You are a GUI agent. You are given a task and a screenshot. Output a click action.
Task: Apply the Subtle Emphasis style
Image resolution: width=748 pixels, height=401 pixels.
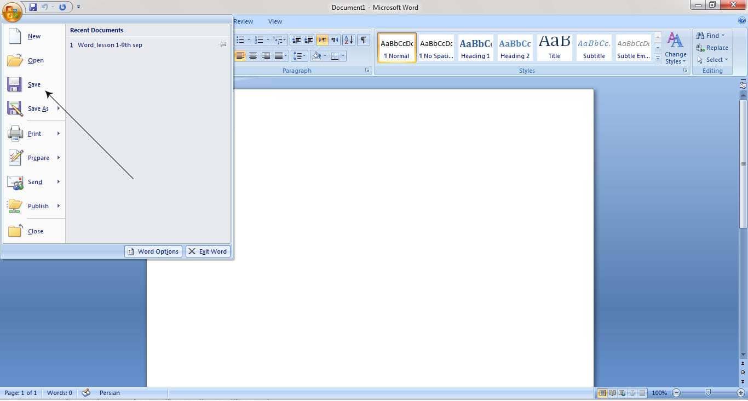pos(634,48)
